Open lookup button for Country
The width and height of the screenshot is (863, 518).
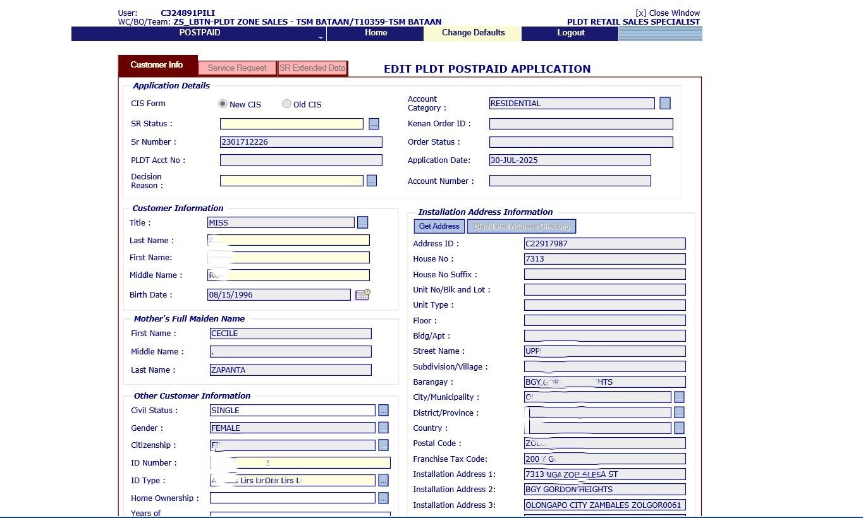tap(679, 428)
